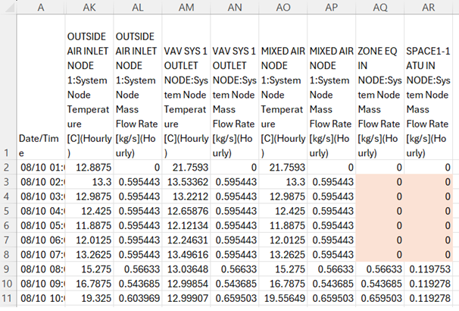Click the ZONE EQ IN NODE header cell
Screen dimensions: 459x311
[x=380, y=87]
